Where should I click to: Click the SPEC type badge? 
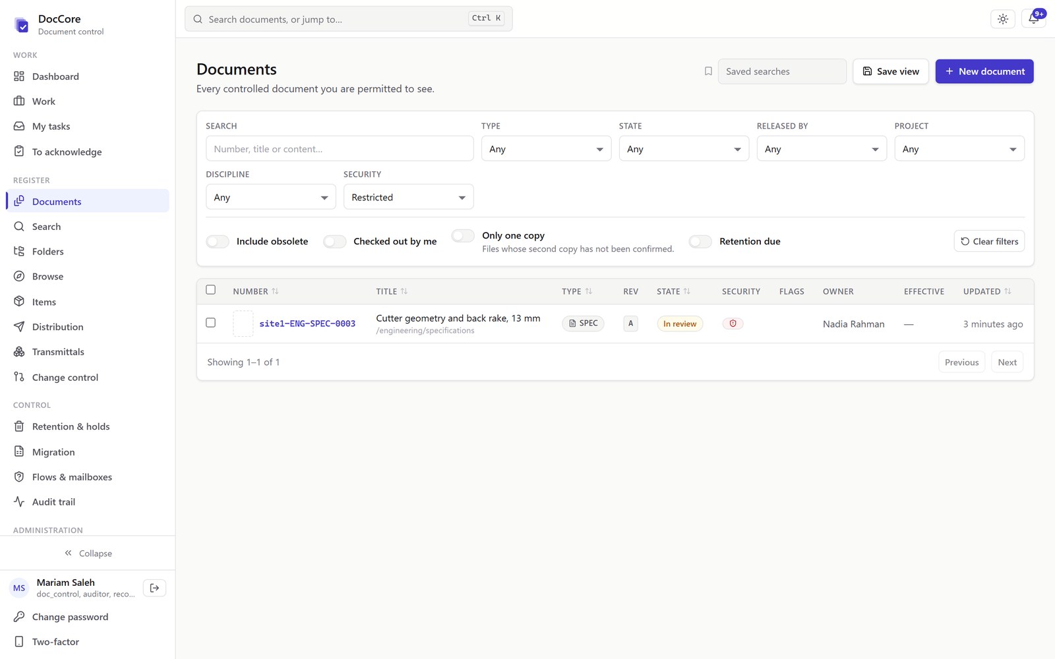click(x=583, y=324)
